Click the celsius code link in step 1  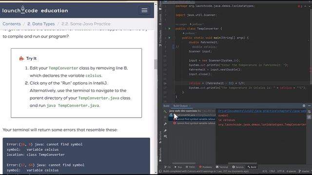pyautogui.click(x=93, y=76)
